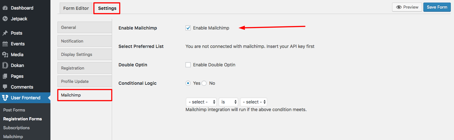
Task: Click the Save Form button
Action: [x=437, y=7]
